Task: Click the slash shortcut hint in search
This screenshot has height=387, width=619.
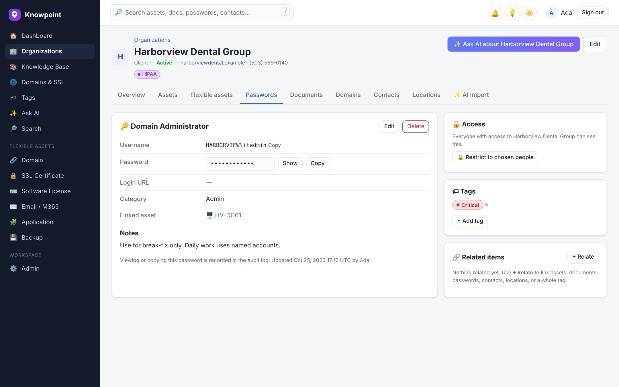Action: tap(286, 11)
